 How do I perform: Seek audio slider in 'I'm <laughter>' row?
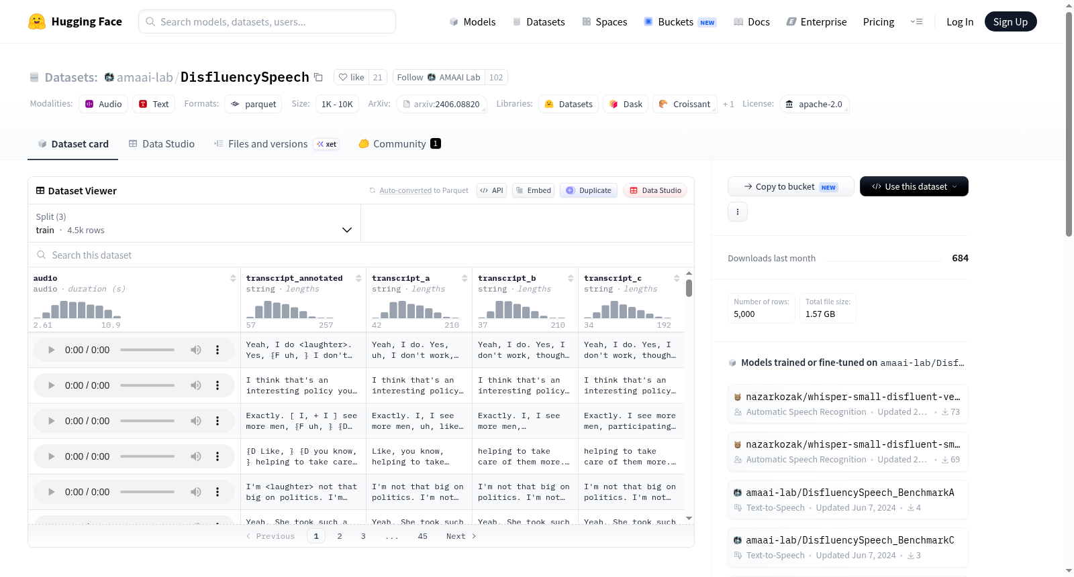(147, 492)
